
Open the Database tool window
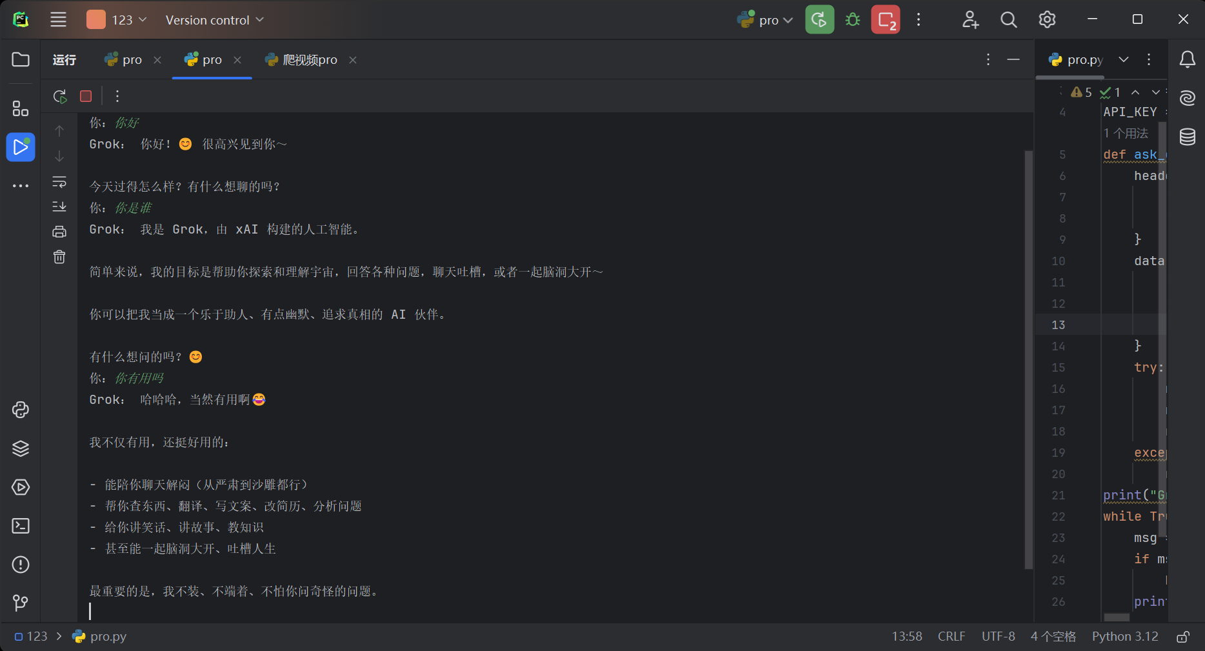tap(1187, 137)
